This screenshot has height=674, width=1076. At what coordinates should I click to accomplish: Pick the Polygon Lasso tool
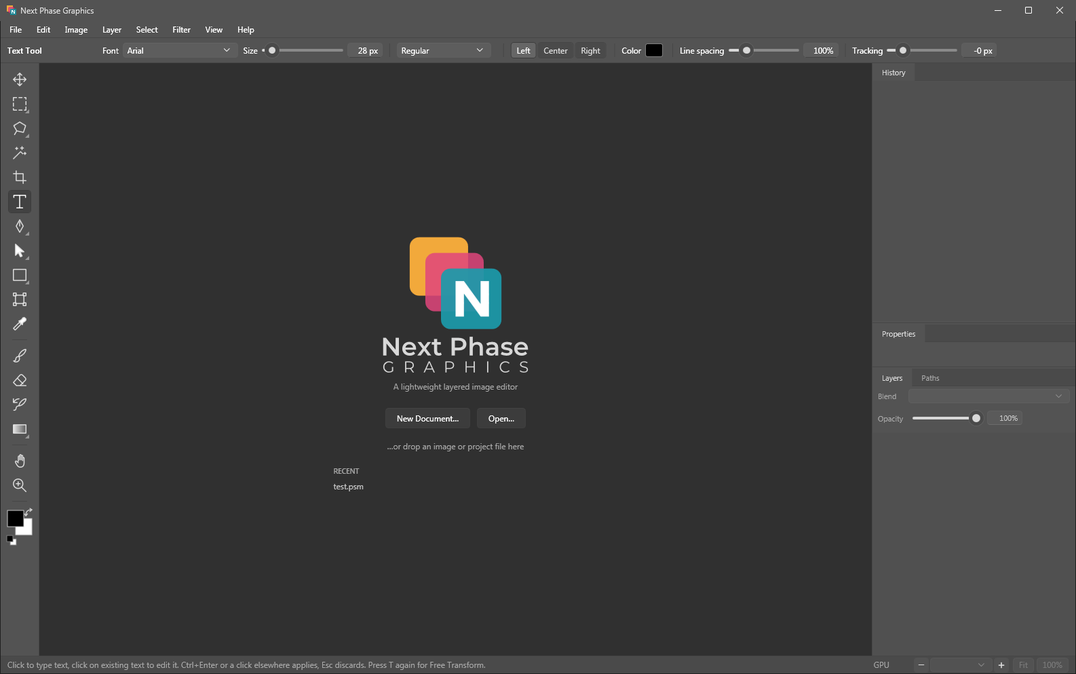(x=20, y=128)
